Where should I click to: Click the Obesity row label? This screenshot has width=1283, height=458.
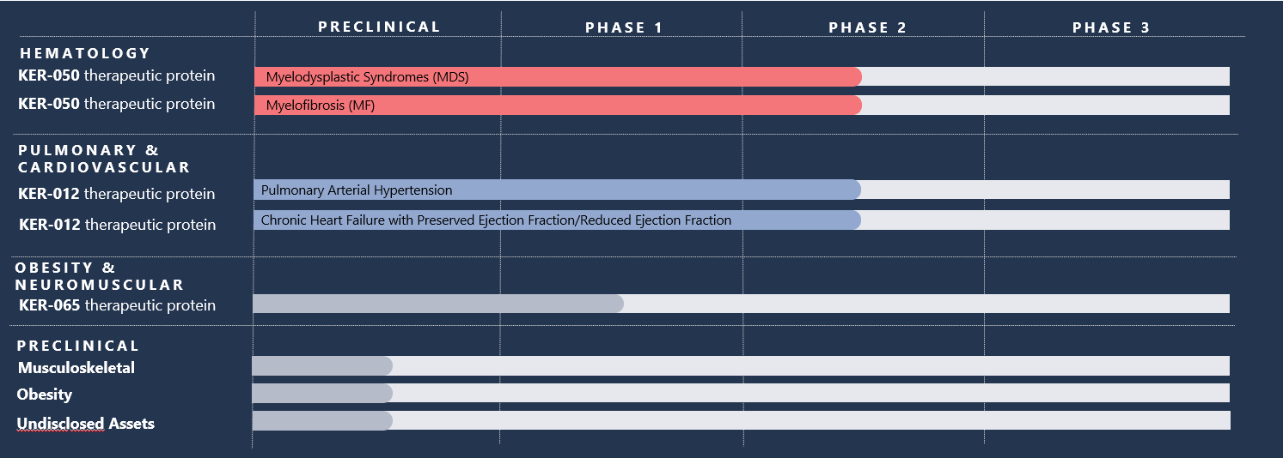coord(45,395)
